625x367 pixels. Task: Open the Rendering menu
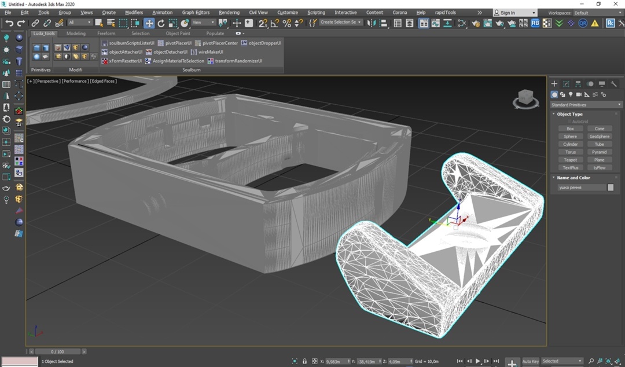[x=229, y=12]
